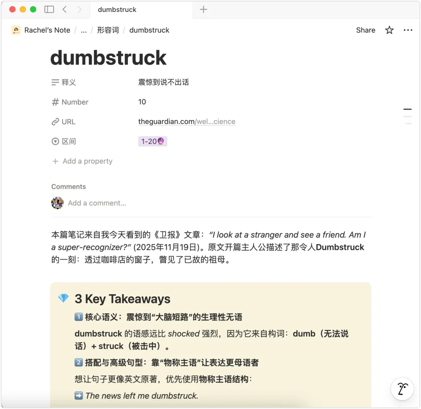This screenshot has height=409, width=421.
Task: Open the handwriting widget at bottom right
Action: pos(402,389)
